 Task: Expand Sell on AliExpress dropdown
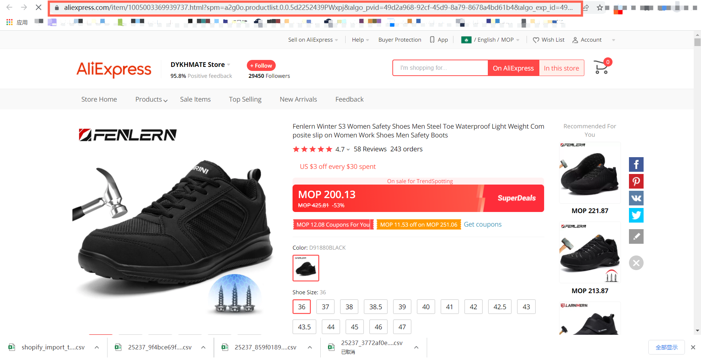pos(336,40)
